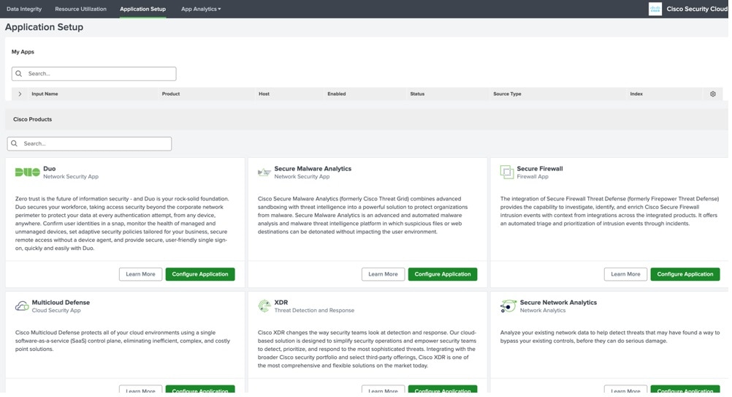Click the Firewall App subtitle

(x=533, y=176)
